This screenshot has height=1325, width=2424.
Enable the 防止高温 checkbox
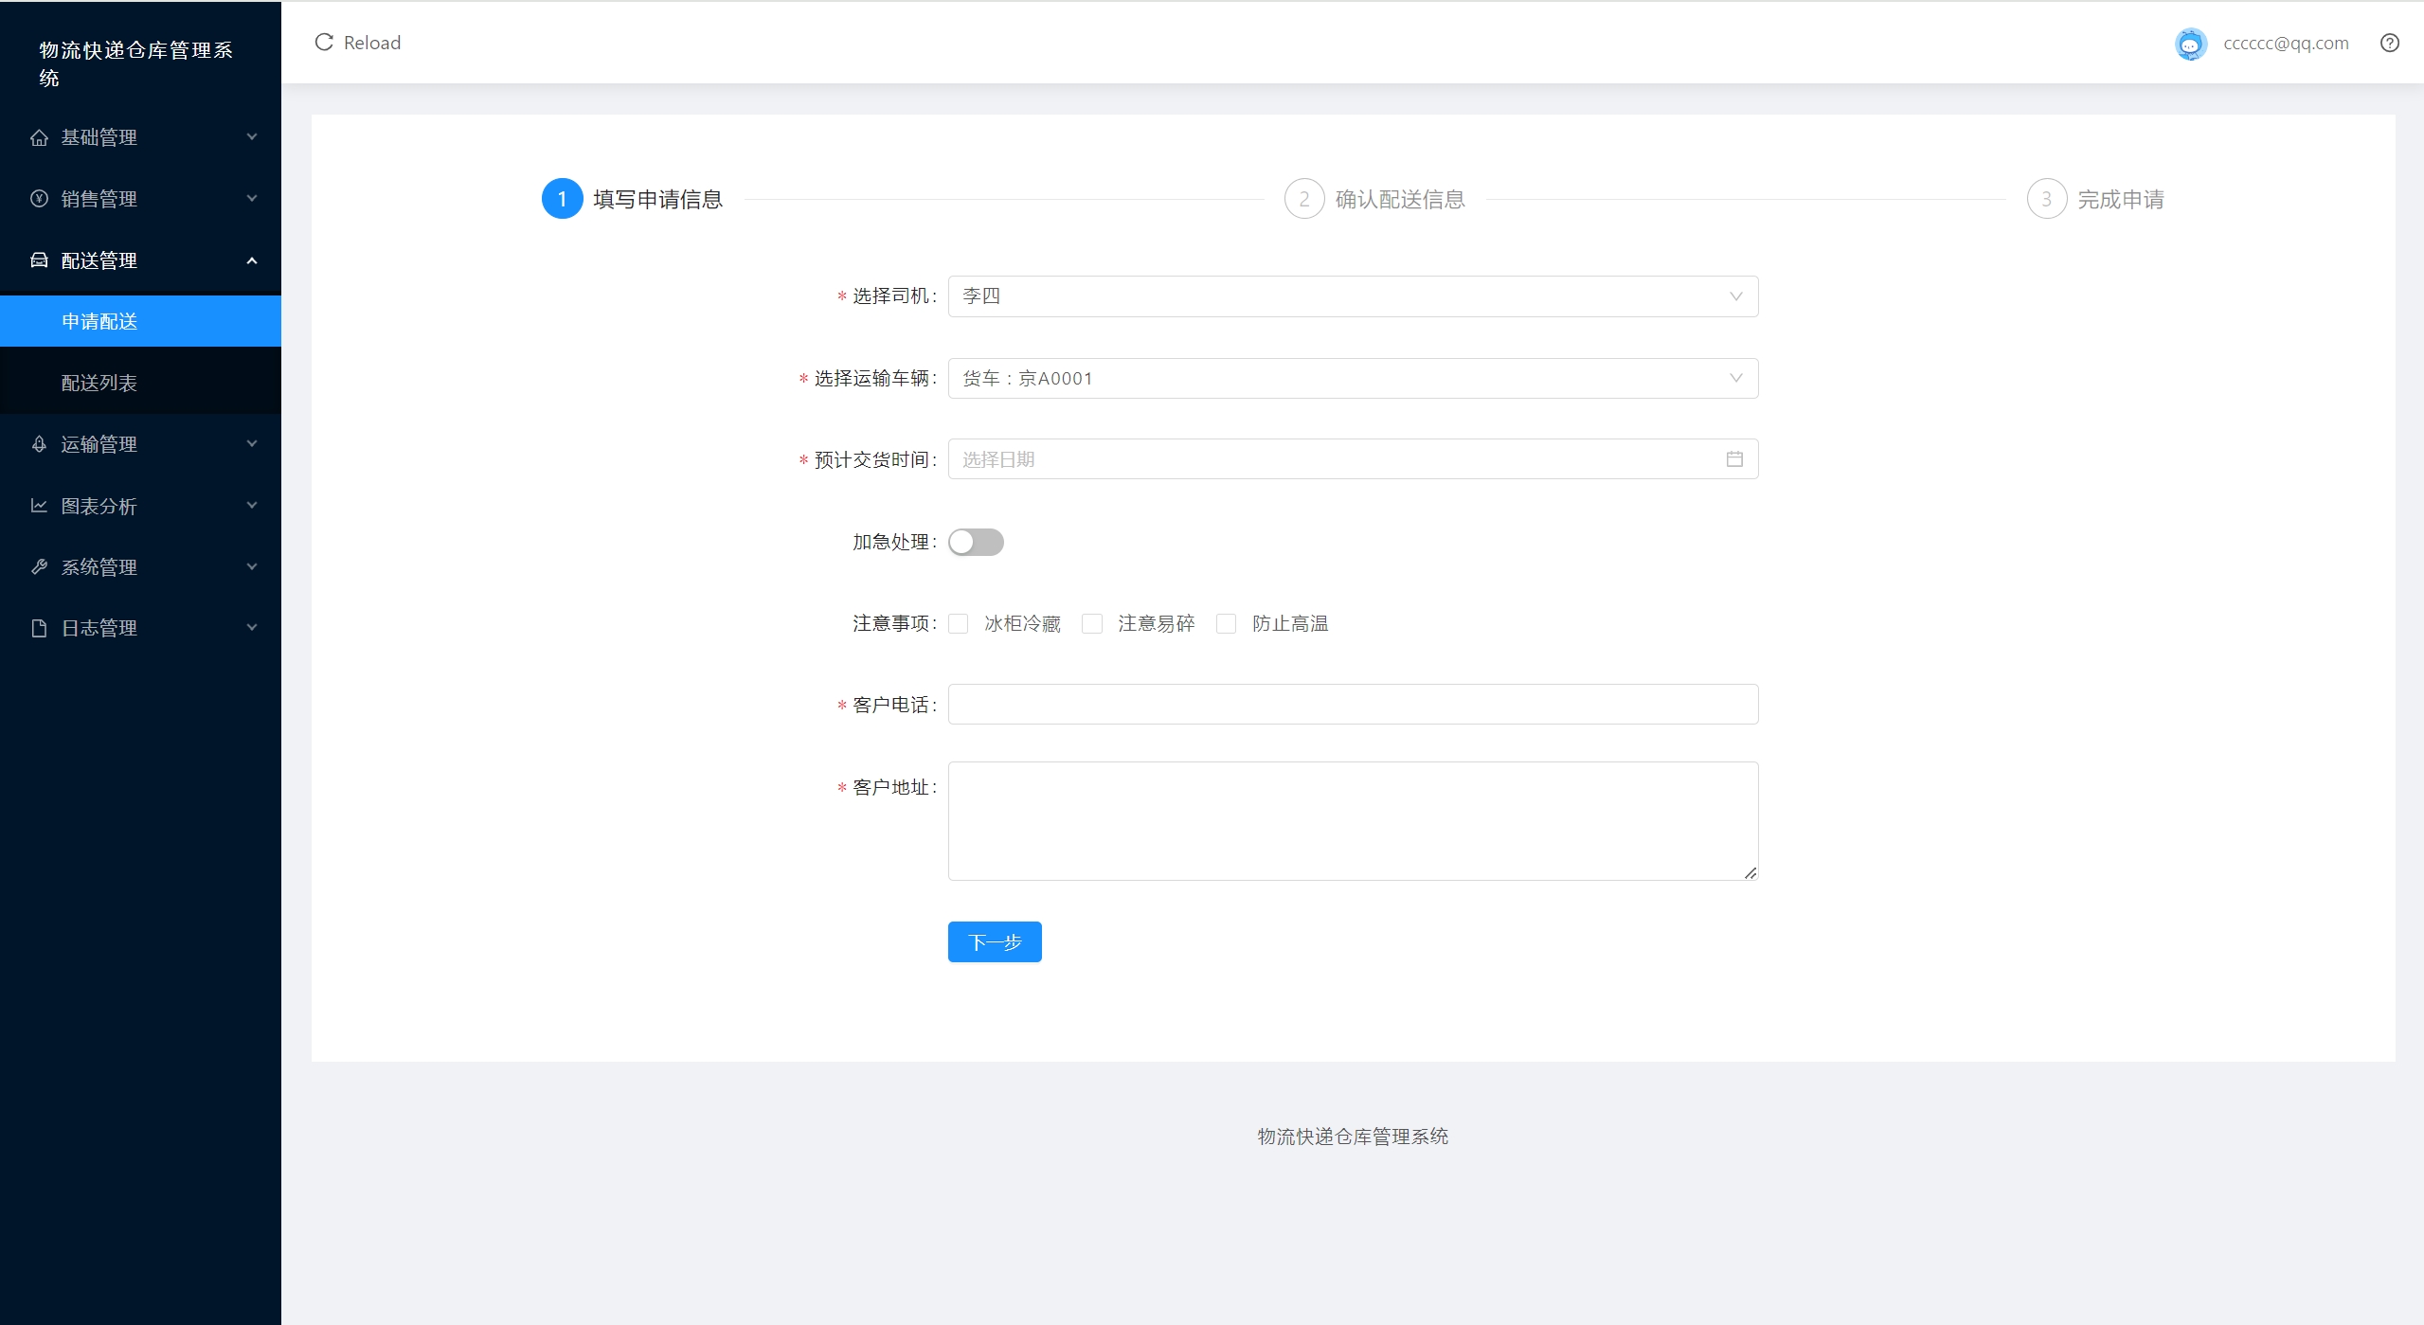pos(1226,623)
